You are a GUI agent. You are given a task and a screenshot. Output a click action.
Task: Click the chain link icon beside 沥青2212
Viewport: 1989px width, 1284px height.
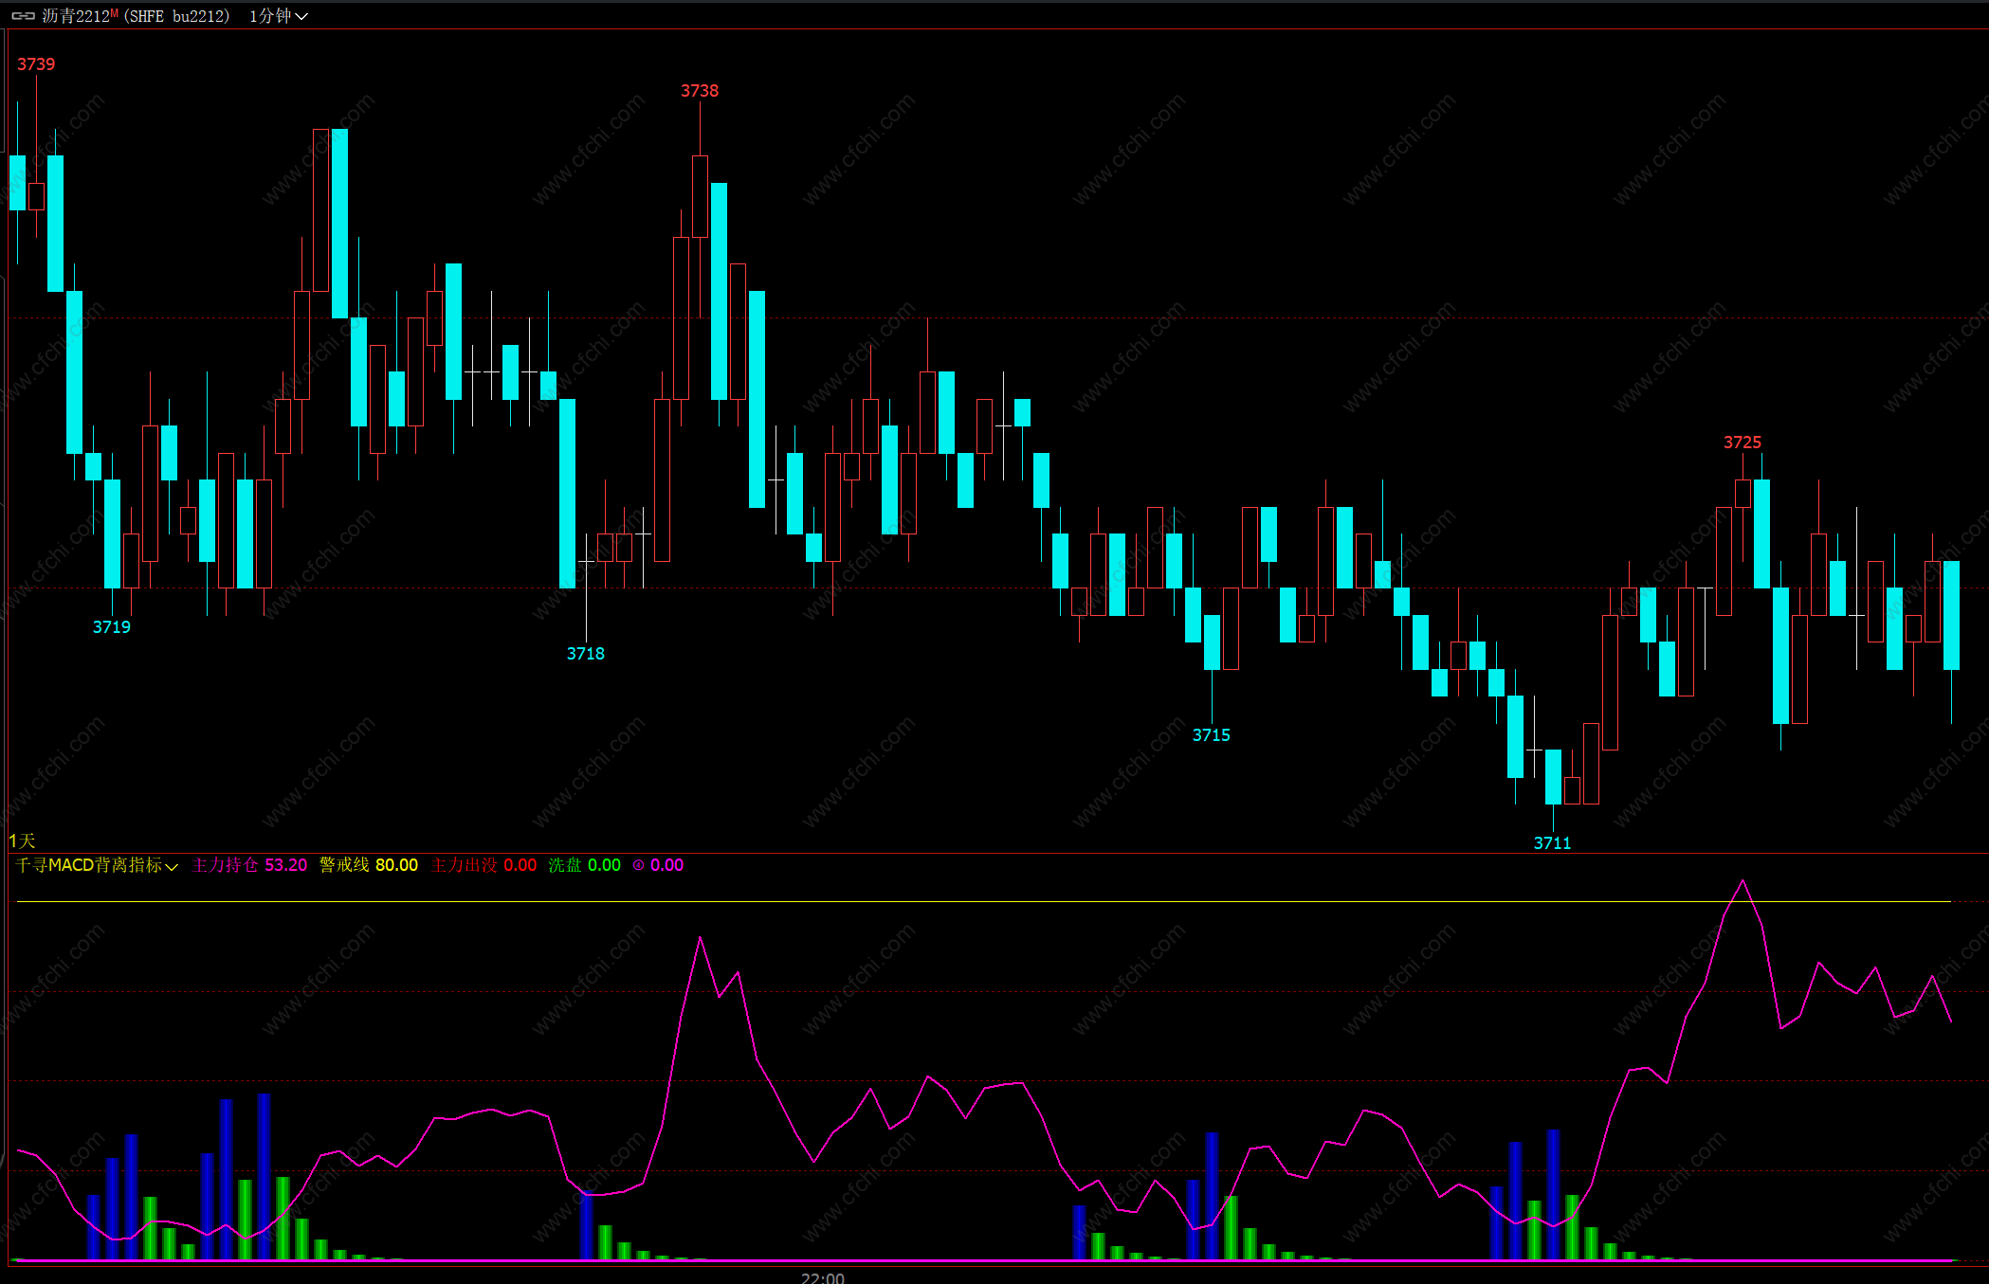click(x=23, y=16)
